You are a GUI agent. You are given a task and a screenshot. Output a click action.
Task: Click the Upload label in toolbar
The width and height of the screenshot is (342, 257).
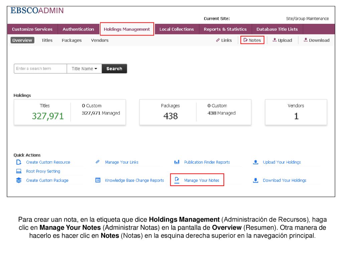point(285,40)
